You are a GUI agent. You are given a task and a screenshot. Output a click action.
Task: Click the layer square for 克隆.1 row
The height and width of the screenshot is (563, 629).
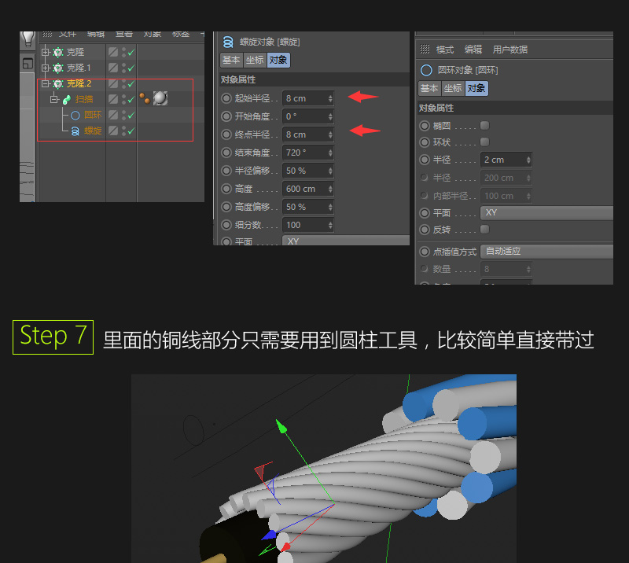tap(113, 68)
